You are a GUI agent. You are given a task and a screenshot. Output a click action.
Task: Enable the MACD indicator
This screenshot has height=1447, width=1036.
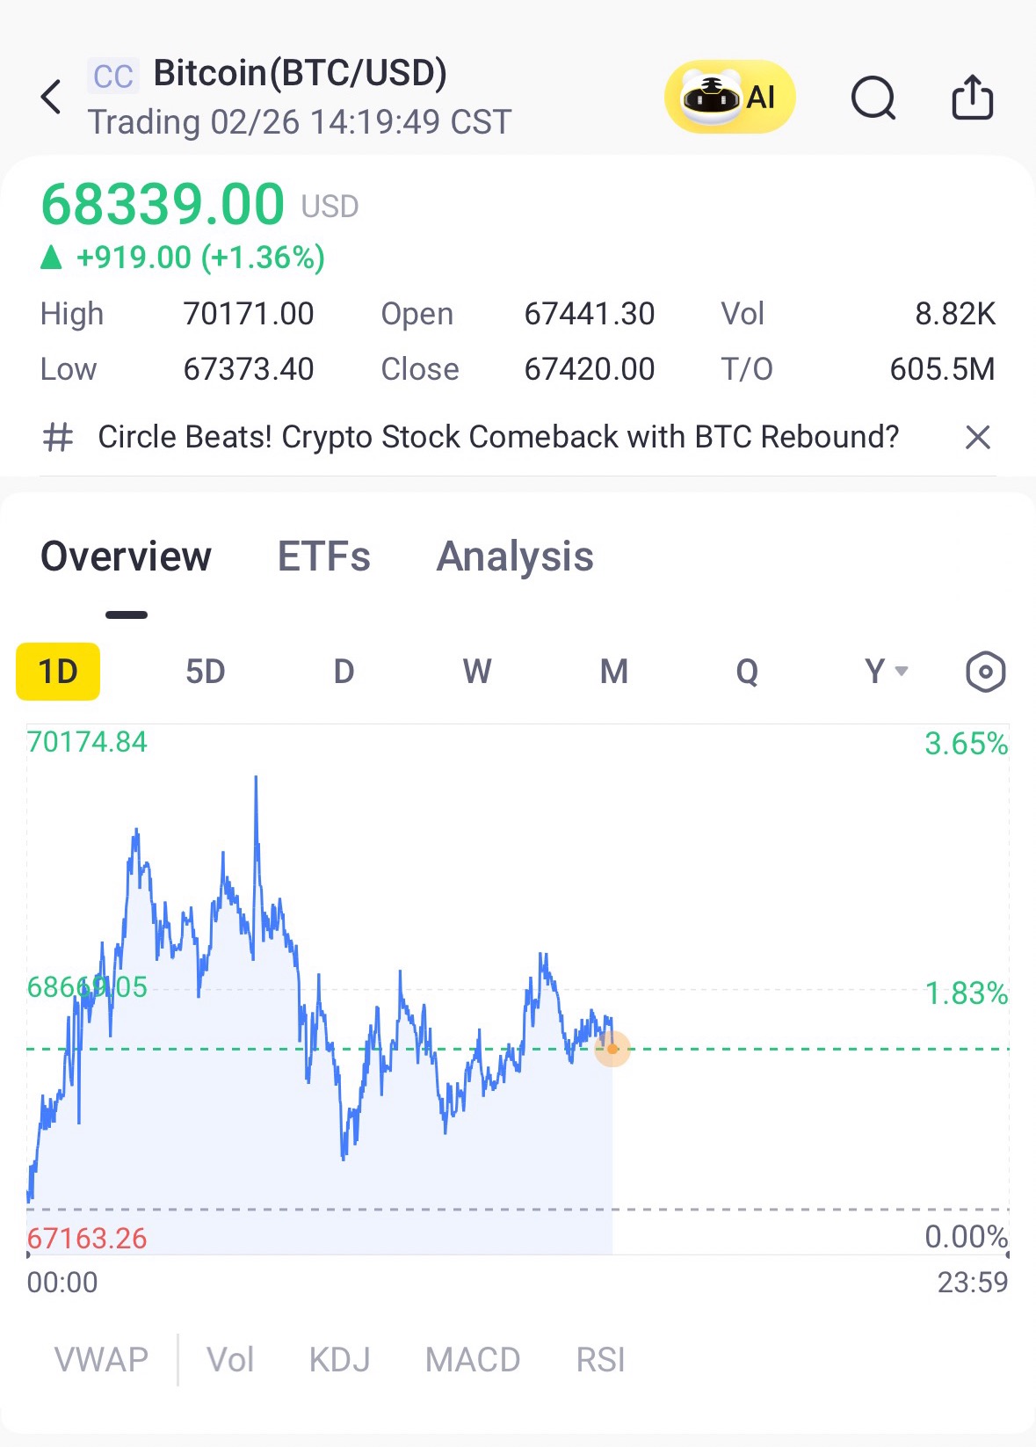(x=473, y=1360)
